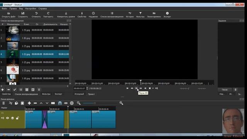
Task: Open the Правка menu
Action: click(13, 8)
